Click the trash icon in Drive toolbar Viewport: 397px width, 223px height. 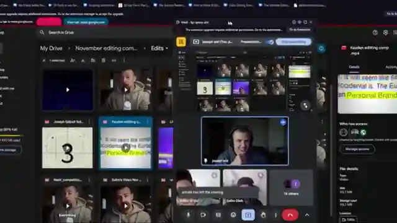pyautogui.click(x=104, y=61)
